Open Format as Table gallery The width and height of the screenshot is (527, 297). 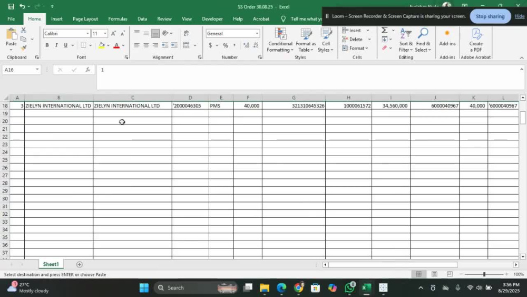point(306,40)
